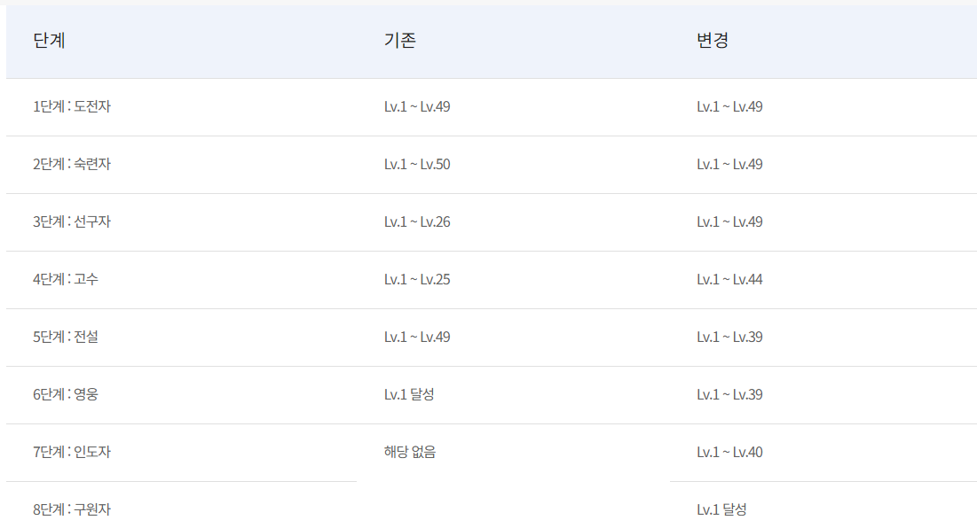This screenshot has height=528, width=977.
Task: Click the Lv.1 ~ Lv.50 cell
Action: click(x=417, y=164)
